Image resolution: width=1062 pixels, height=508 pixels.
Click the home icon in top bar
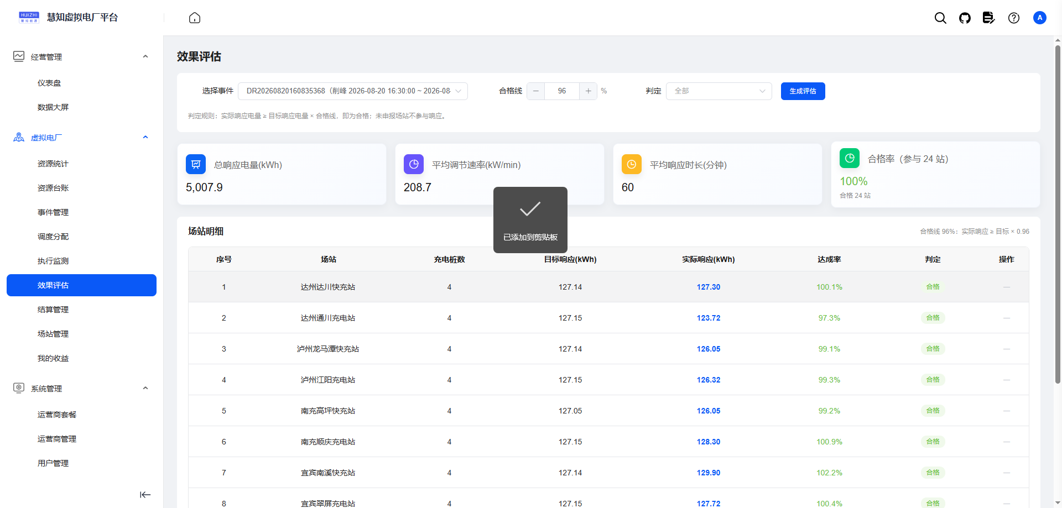(x=195, y=18)
